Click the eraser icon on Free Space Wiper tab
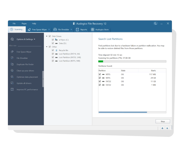This screenshot has width=180, height=151. click(x=29, y=29)
